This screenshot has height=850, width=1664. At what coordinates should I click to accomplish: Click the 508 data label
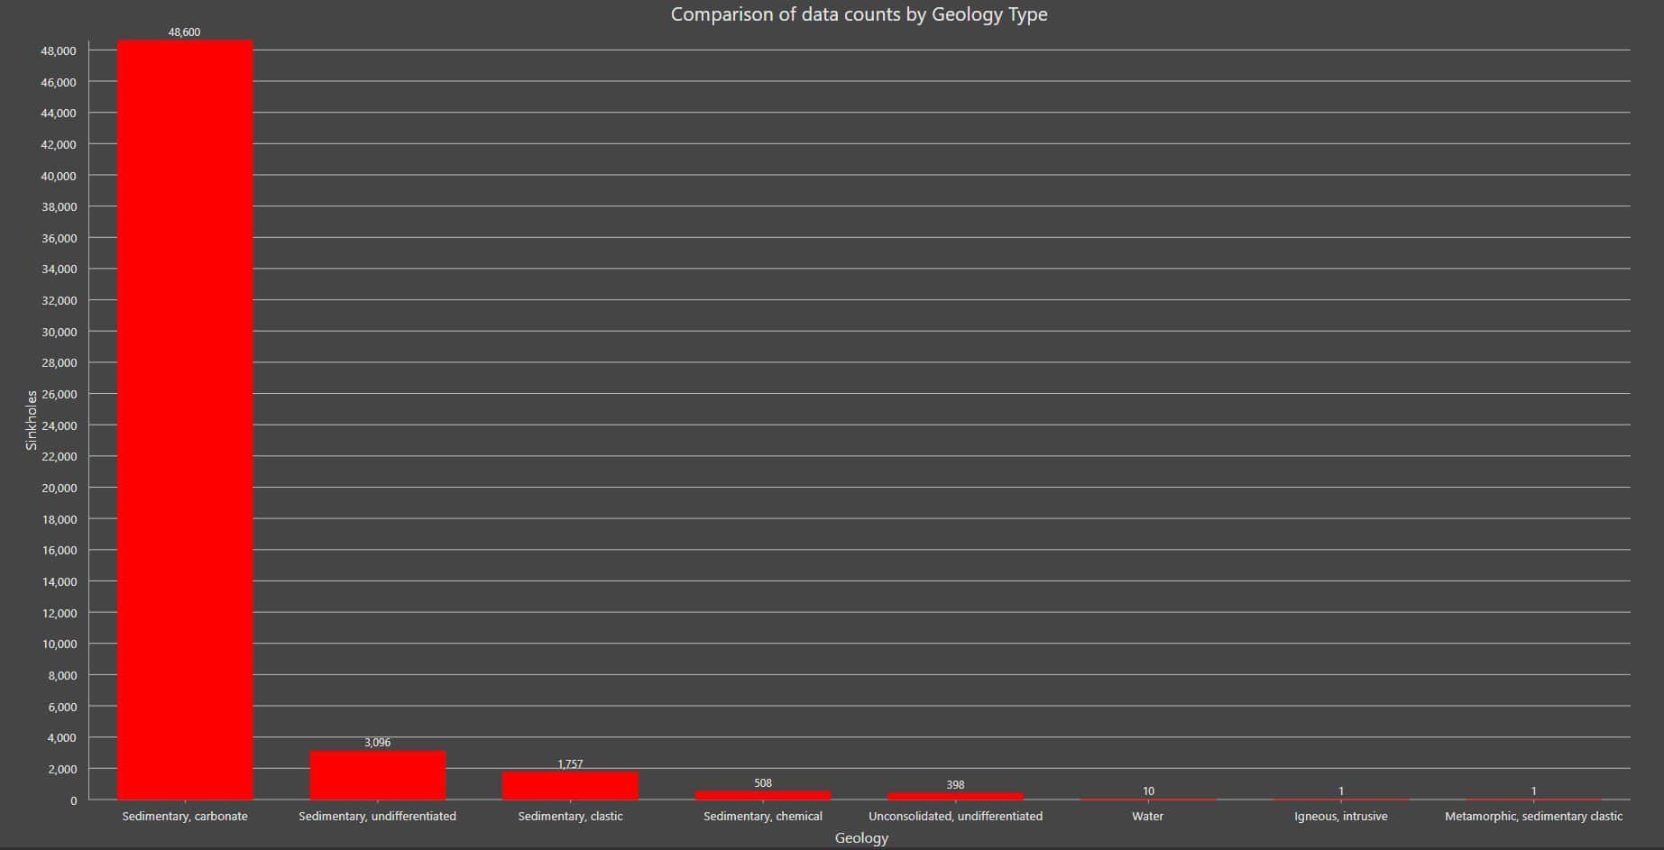click(763, 783)
